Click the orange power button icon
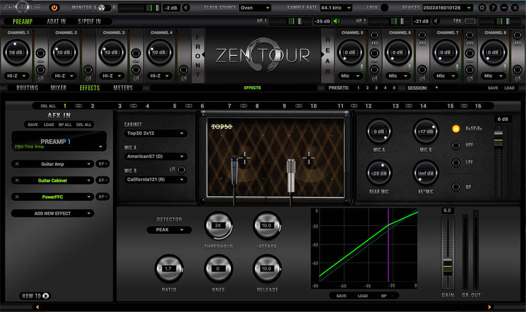The image size is (526, 312). [54, 7]
